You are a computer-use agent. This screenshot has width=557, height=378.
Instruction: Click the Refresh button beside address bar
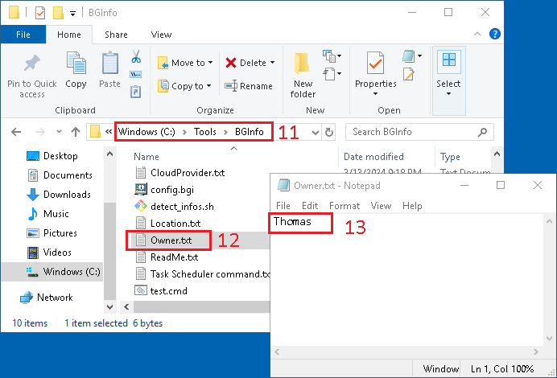pos(329,133)
